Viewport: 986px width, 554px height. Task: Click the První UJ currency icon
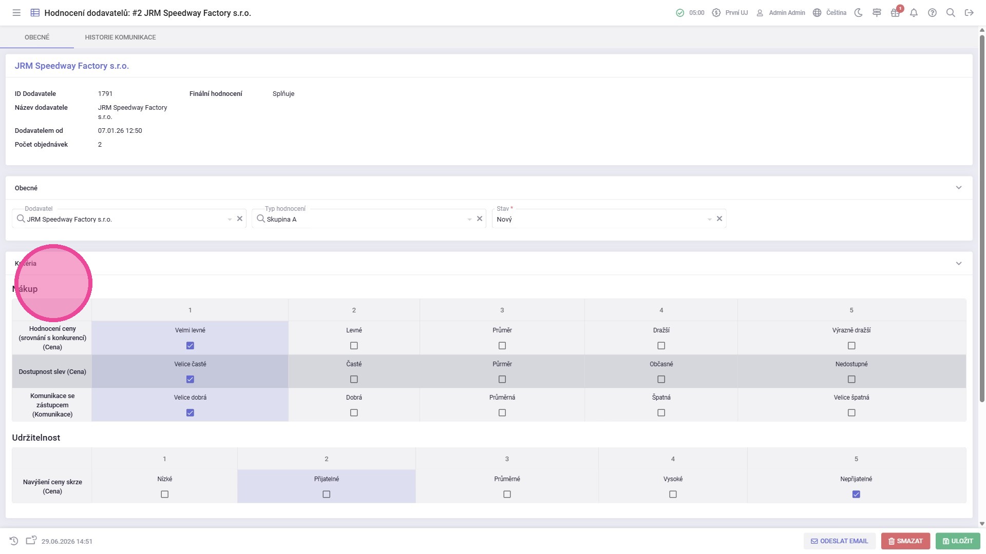click(716, 13)
